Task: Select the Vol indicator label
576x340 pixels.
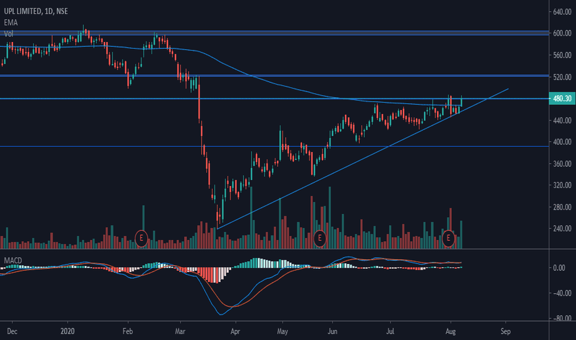Action: 9,34
